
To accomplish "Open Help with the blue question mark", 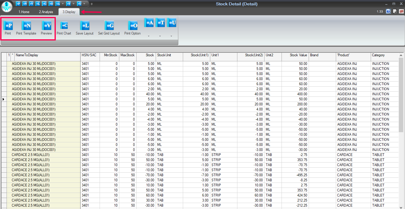I will click(x=388, y=11).
